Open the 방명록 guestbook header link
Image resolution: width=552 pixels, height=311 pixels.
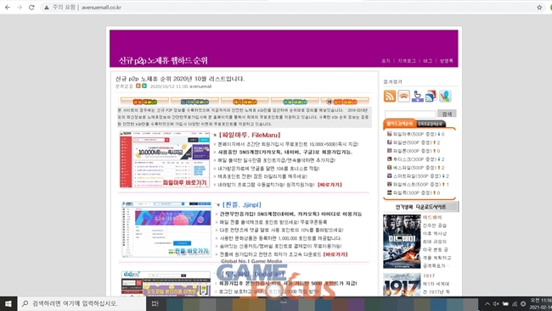[447, 61]
